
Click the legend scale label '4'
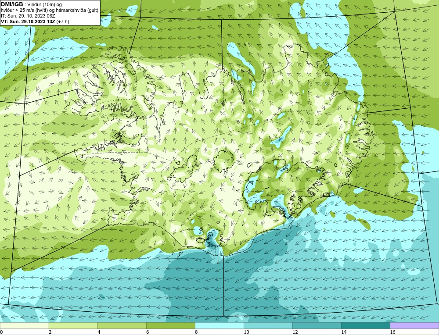(99, 332)
